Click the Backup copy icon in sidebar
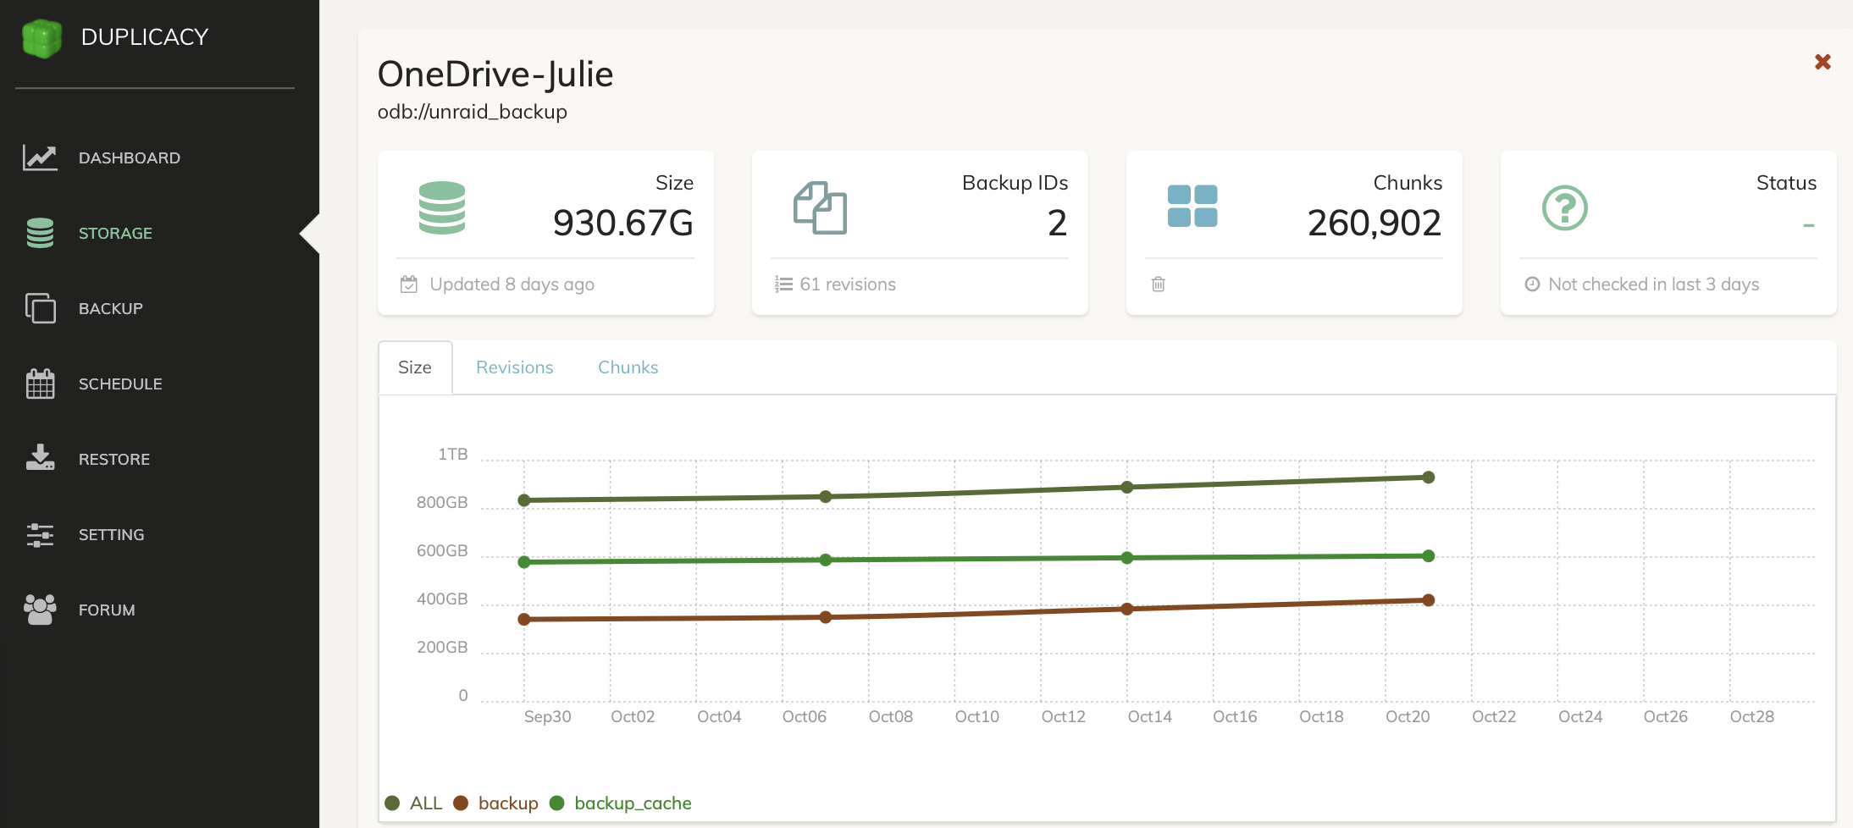This screenshot has height=828, width=1853. coord(40,308)
